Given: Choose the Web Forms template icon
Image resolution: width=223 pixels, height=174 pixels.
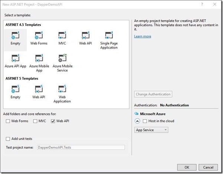Looking at the screenshot, I should pyautogui.click(x=39, y=35).
